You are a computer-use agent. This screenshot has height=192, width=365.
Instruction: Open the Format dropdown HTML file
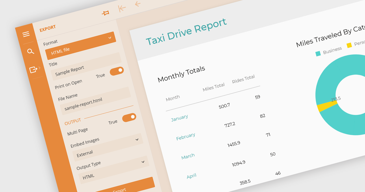(x=81, y=46)
